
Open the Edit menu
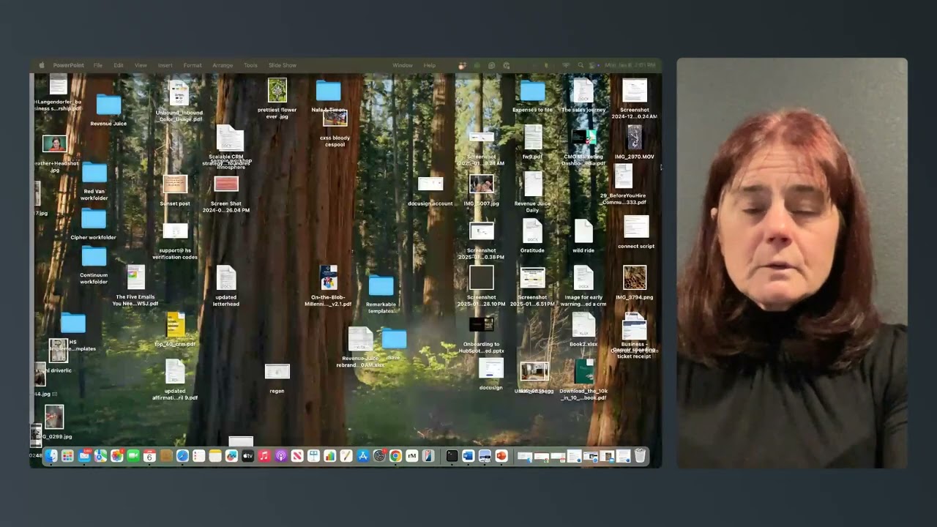coord(119,66)
